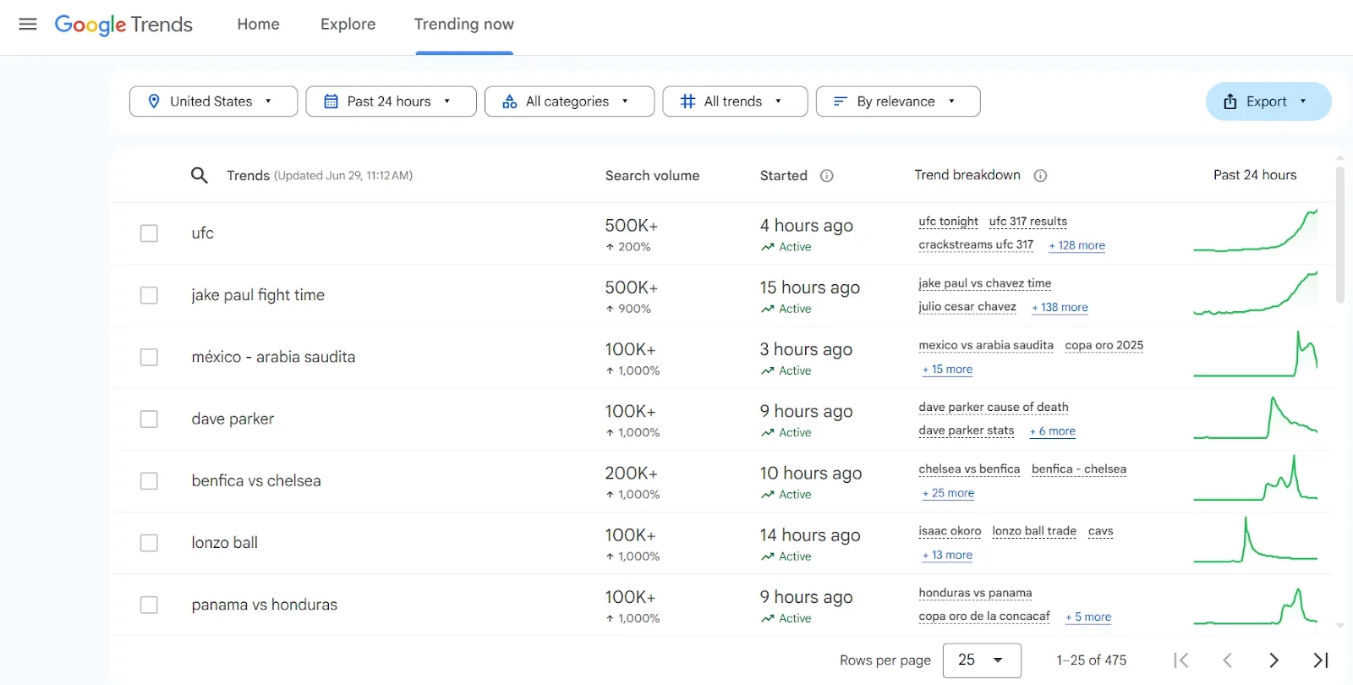Click the Search volume column header
This screenshot has height=685, width=1353.
[652, 176]
